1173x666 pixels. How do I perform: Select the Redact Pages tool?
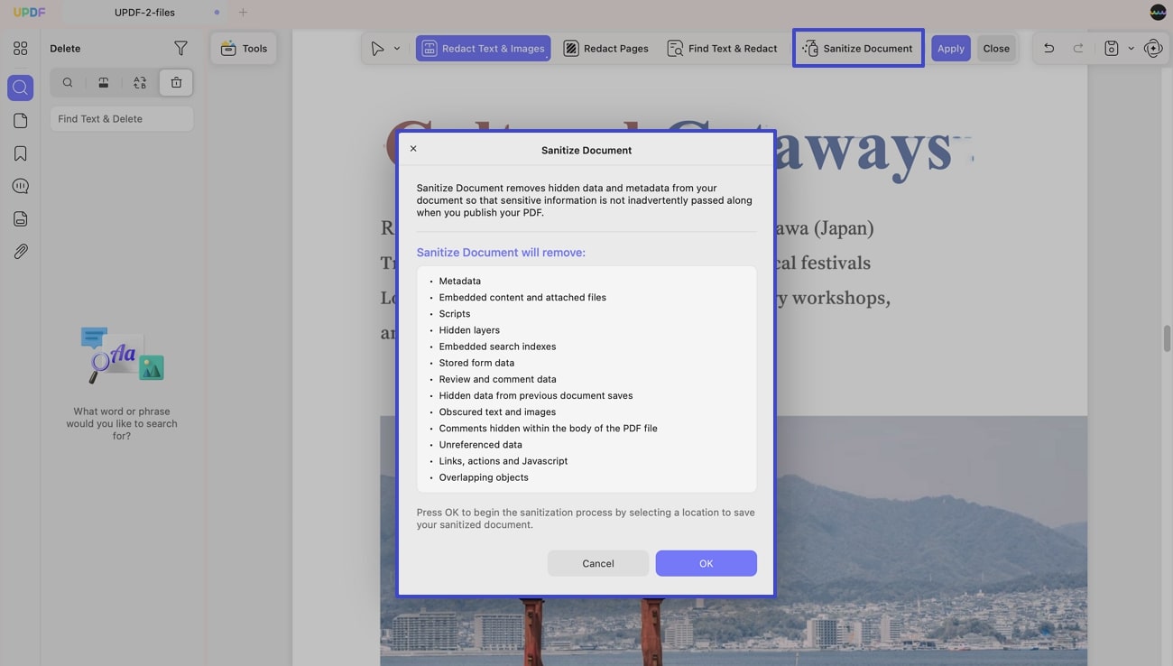pos(606,49)
